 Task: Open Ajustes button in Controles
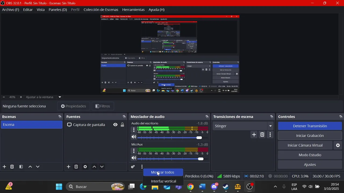(310, 165)
